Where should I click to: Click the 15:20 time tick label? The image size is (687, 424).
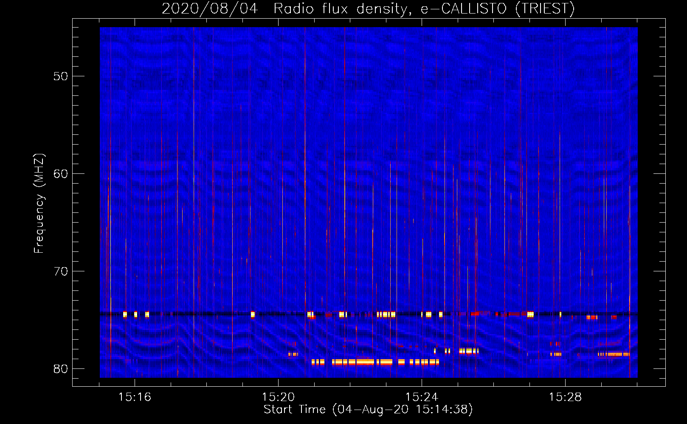pos(278,397)
